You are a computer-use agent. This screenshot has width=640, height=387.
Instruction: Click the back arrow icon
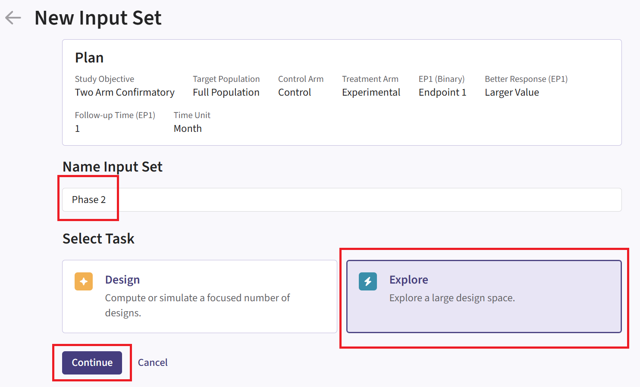(x=13, y=18)
